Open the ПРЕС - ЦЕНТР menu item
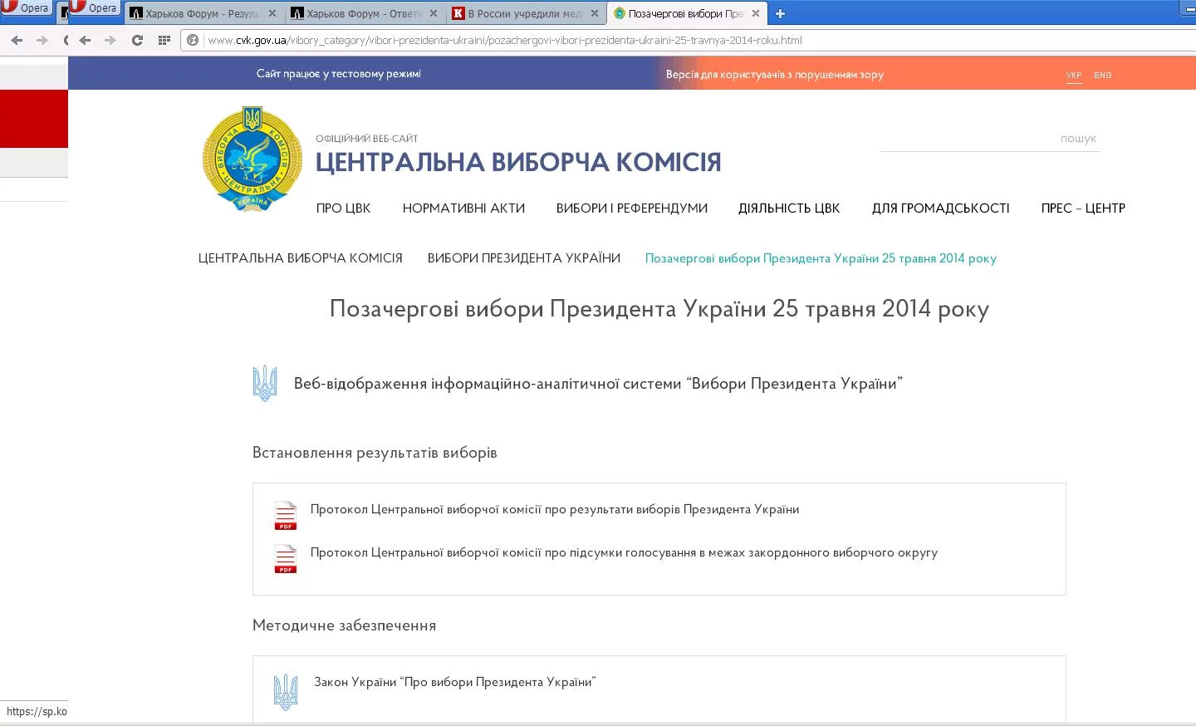The height and width of the screenshot is (726, 1196). (x=1083, y=208)
